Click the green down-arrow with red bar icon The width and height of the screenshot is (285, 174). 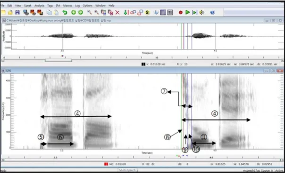click(x=126, y=12)
